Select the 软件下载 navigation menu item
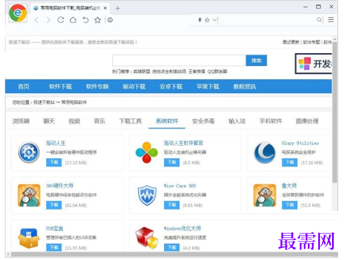The width and height of the screenshot is (346, 260). coord(61,86)
